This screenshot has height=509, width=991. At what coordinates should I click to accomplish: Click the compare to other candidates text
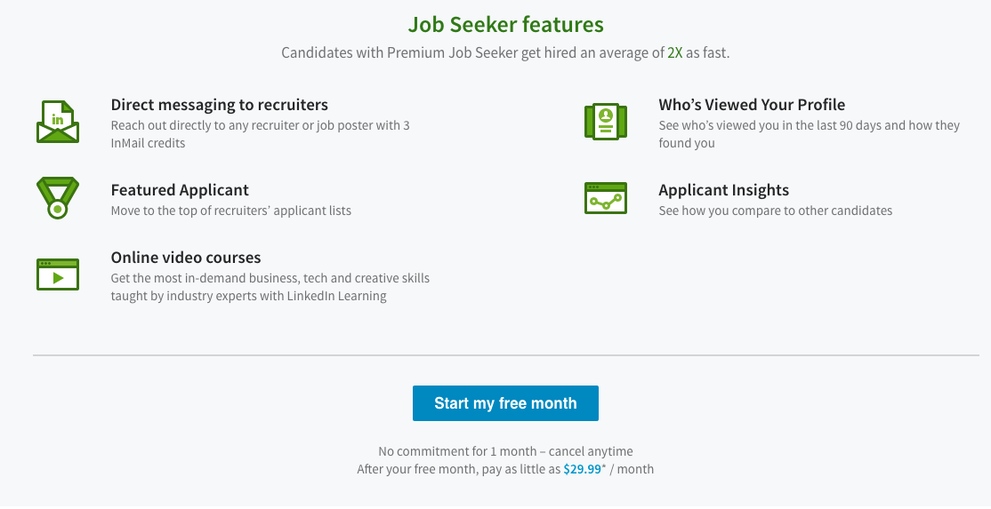(x=775, y=211)
